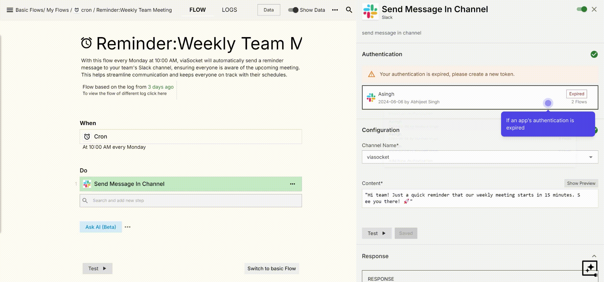This screenshot has width=604, height=282.
Task: Click the flow title Reminder:Weekly Team
Action: tap(199, 43)
